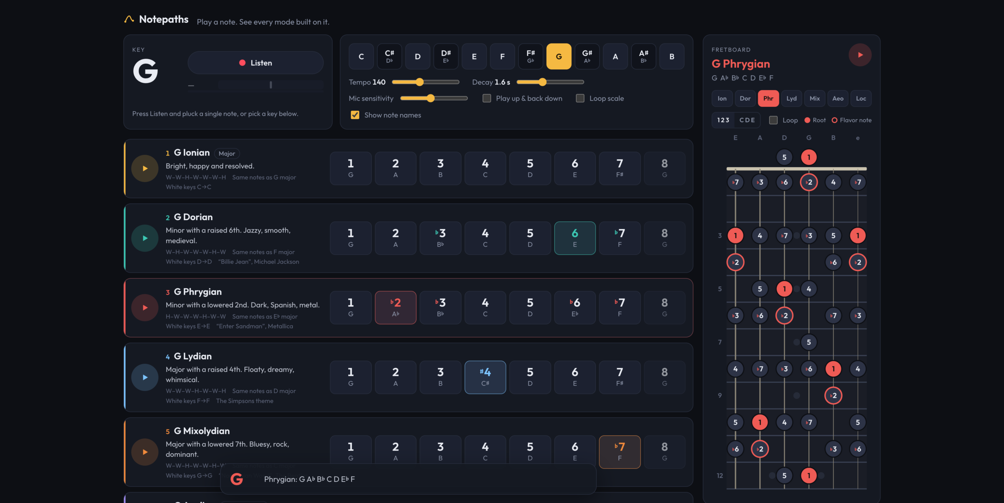The width and height of the screenshot is (1004, 503).
Task: Enable Play up & back down
Action: 487,98
